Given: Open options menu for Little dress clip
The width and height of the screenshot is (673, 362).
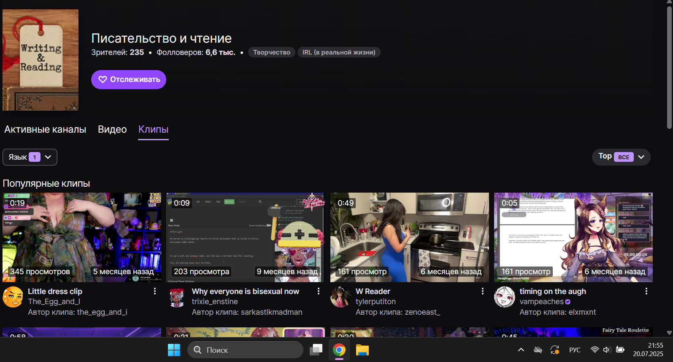Looking at the screenshot, I should (155, 291).
